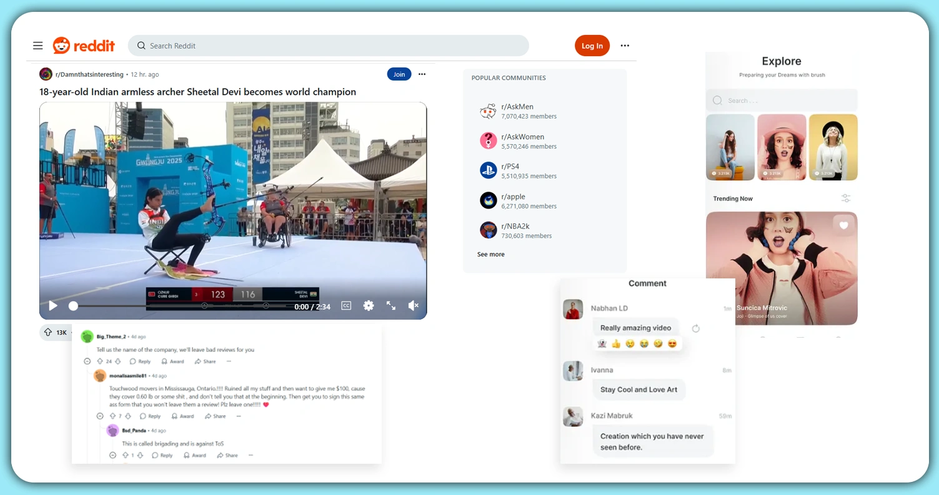Viewport: 939px width, 495px height.
Task: Open the r/PS4 community link
Action: coord(511,166)
